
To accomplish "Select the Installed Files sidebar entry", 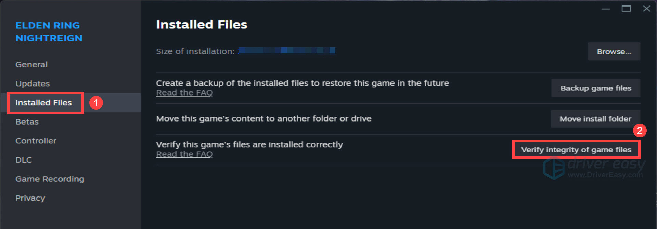I will 43,103.
